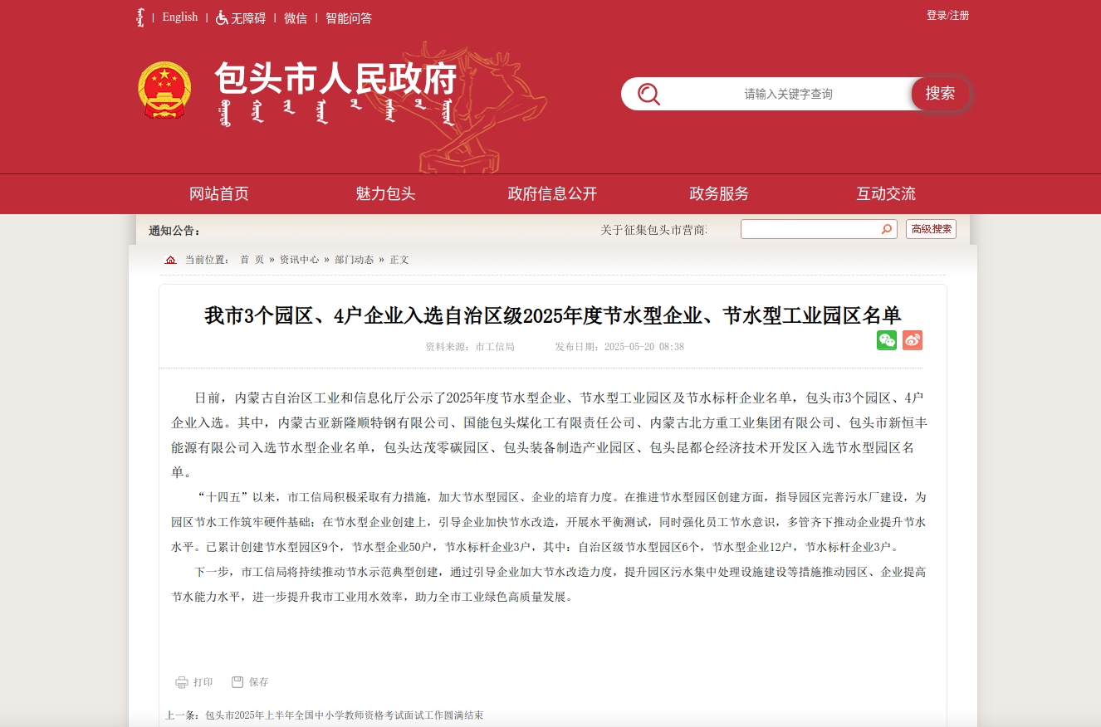Screen dimensions: 1101x727
Task: Open the 无障碍 accessibility mode
Action: point(241,18)
